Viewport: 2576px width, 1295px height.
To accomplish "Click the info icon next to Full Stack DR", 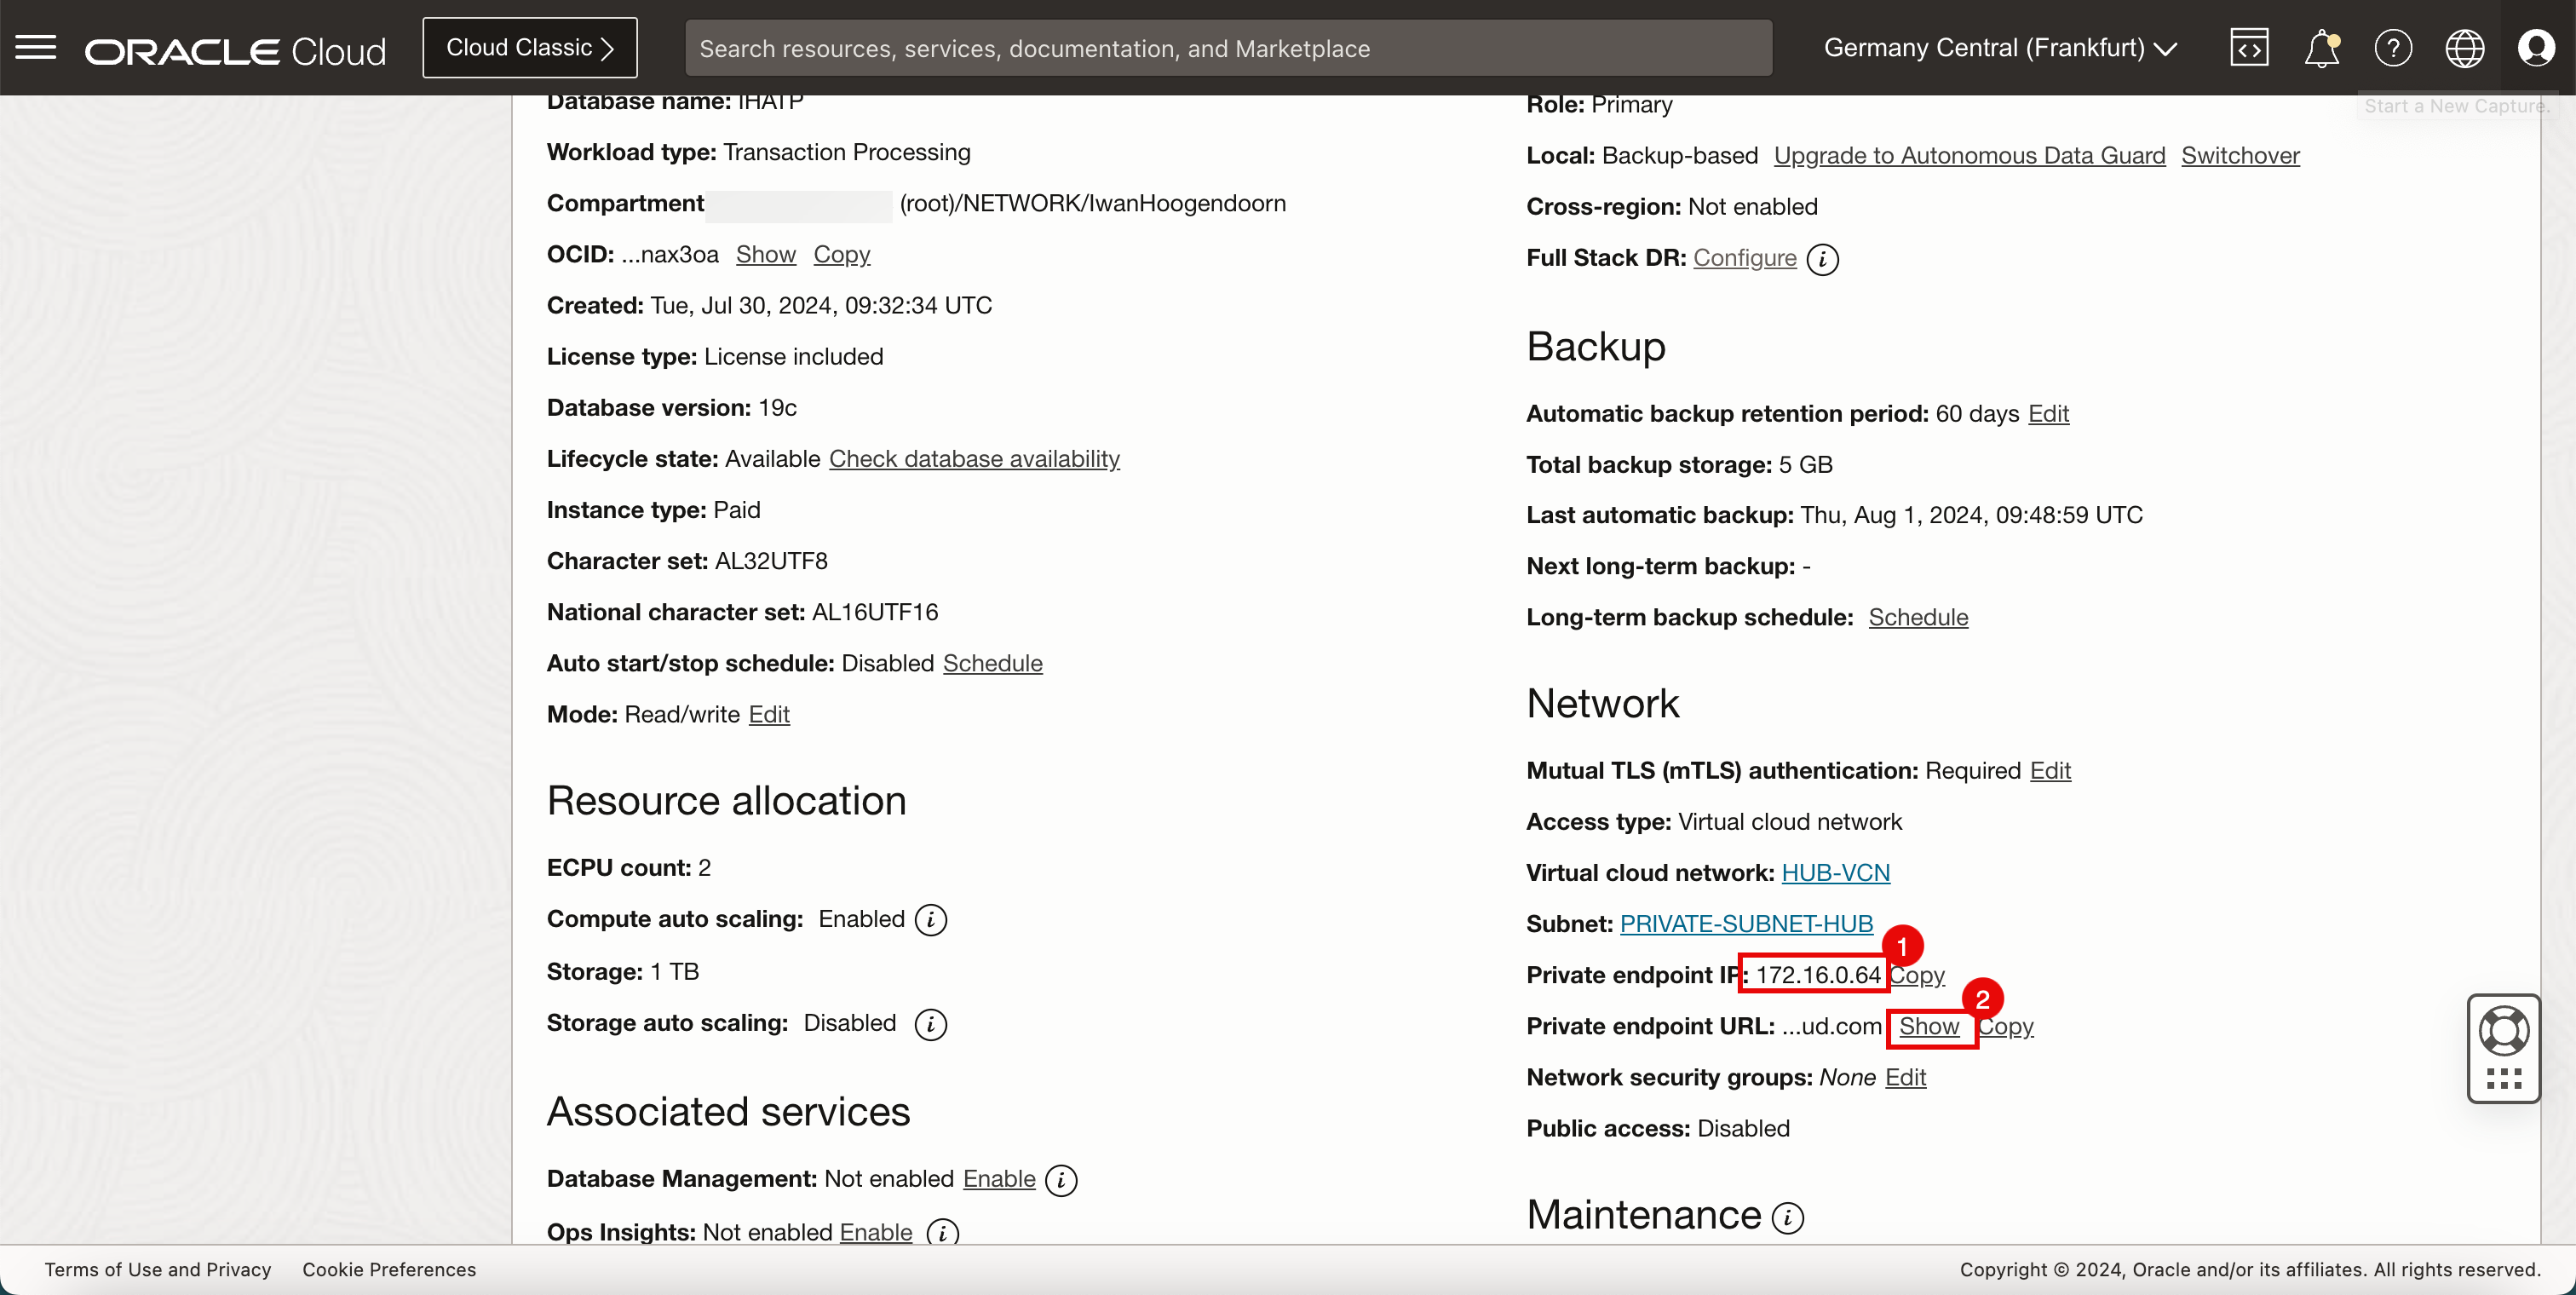I will point(1823,259).
